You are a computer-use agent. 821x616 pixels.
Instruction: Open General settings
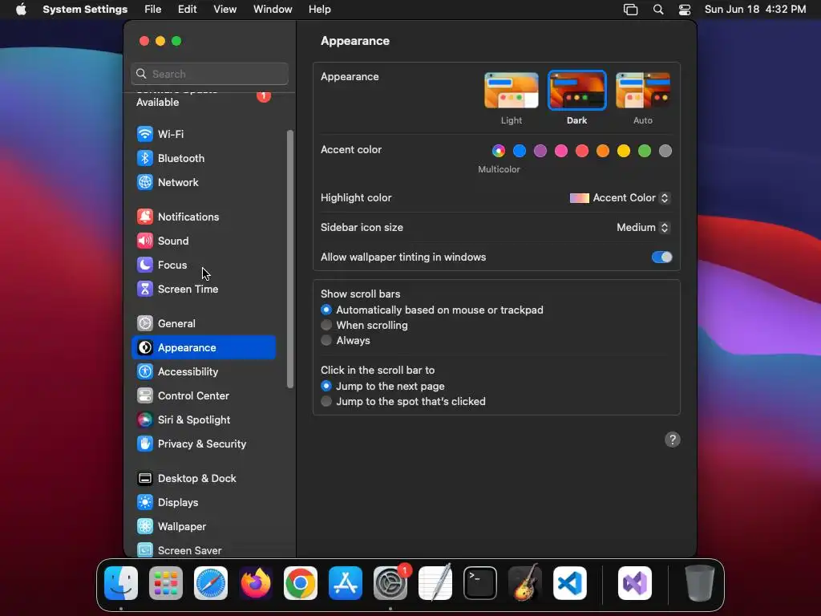(x=203, y=324)
